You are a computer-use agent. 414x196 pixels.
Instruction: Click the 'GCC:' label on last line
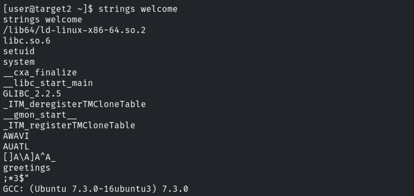(14, 189)
